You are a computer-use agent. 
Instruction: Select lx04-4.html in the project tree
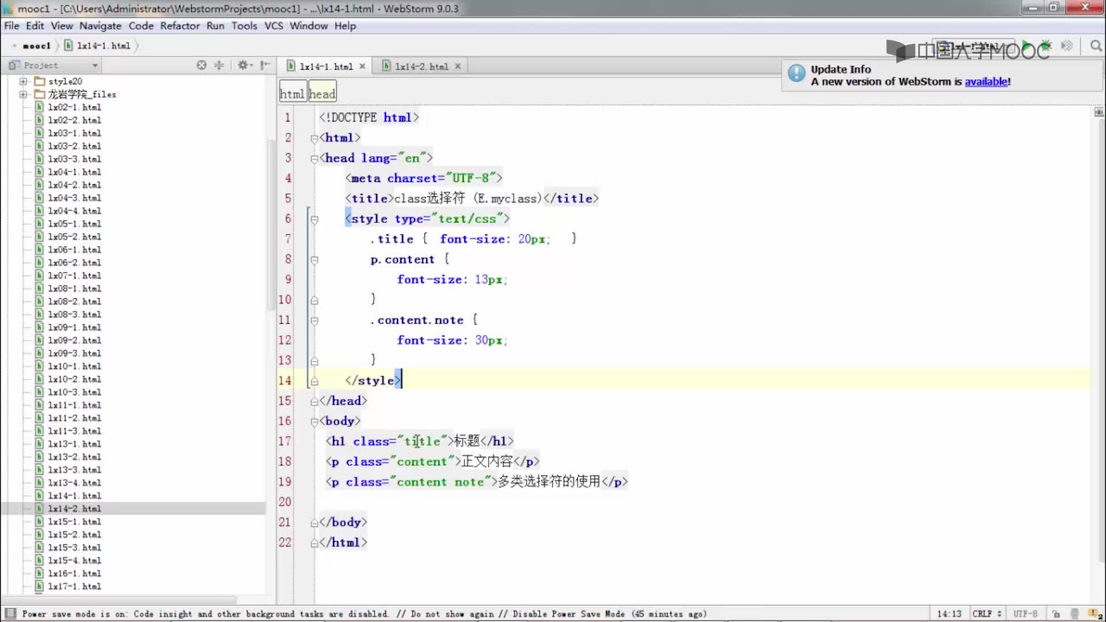point(74,211)
